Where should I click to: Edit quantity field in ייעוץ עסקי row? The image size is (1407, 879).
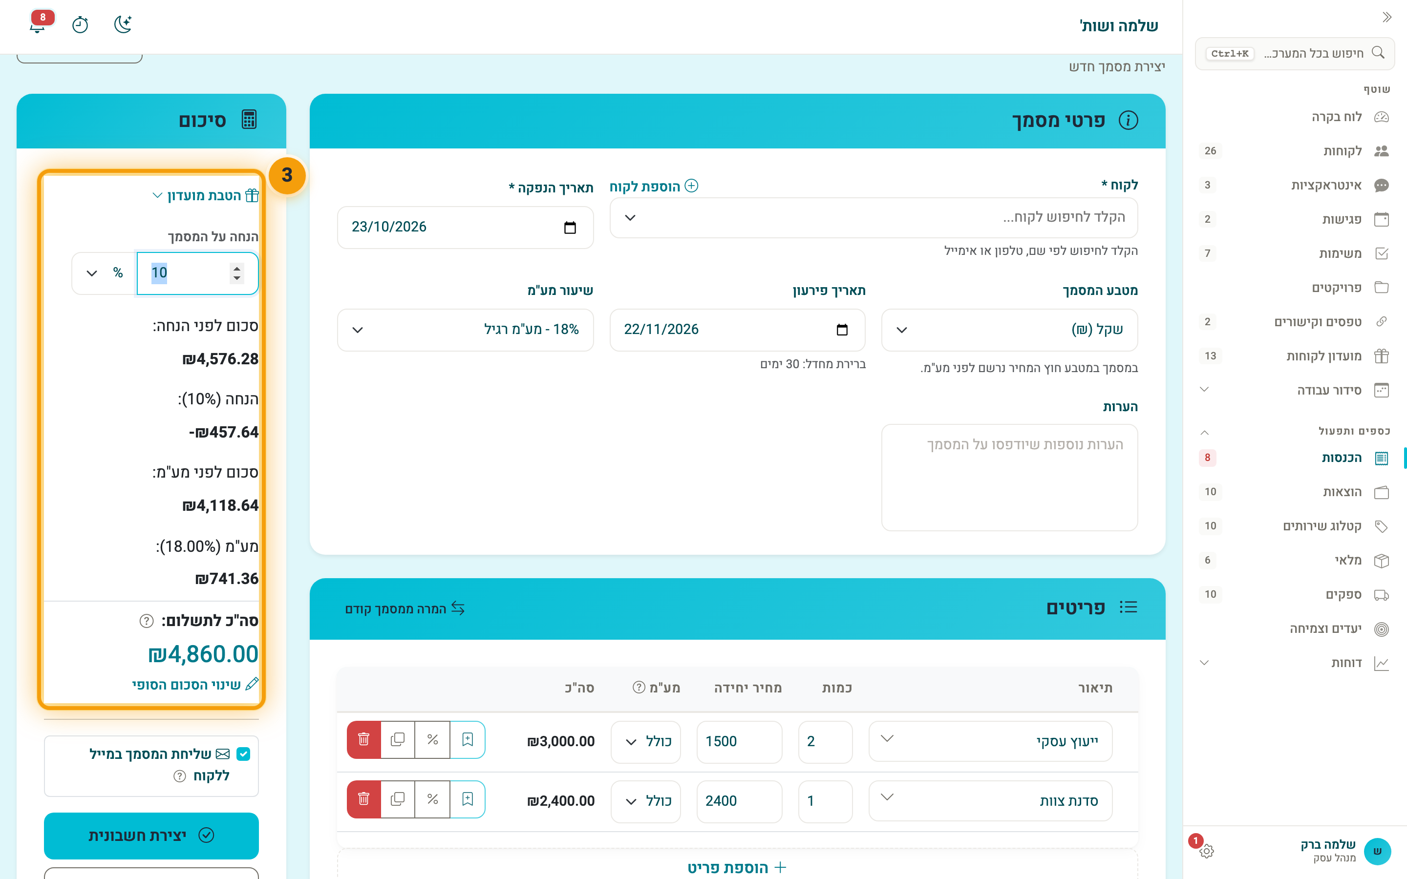click(x=825, y=742)
